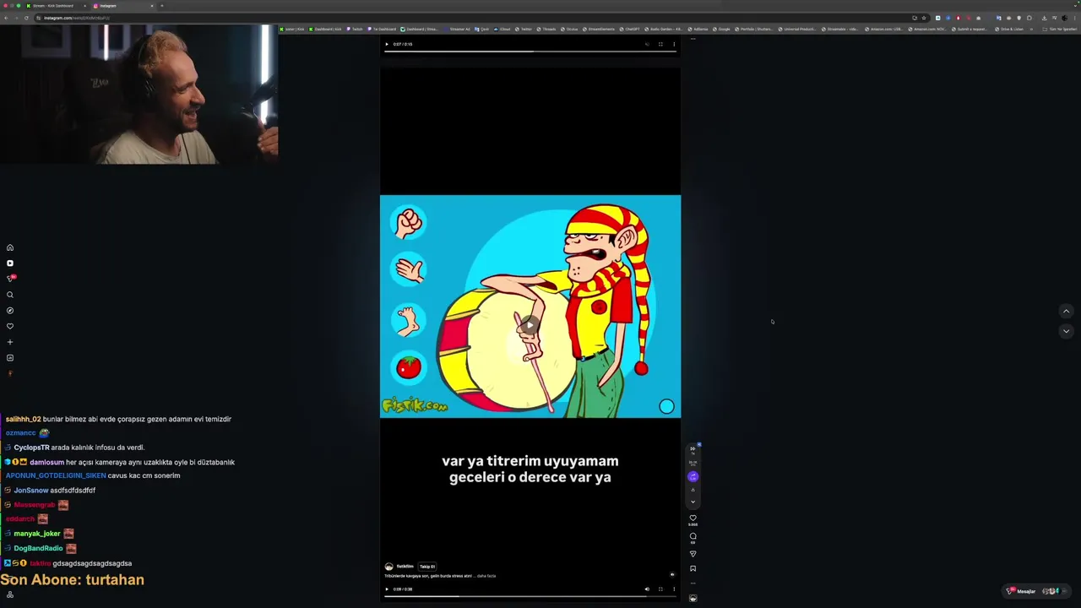Select the fist icon in the cartoon
Image resolution: width=1081 pixels, height=608 pixels.
pyautogui.click(x=409, y=222)
